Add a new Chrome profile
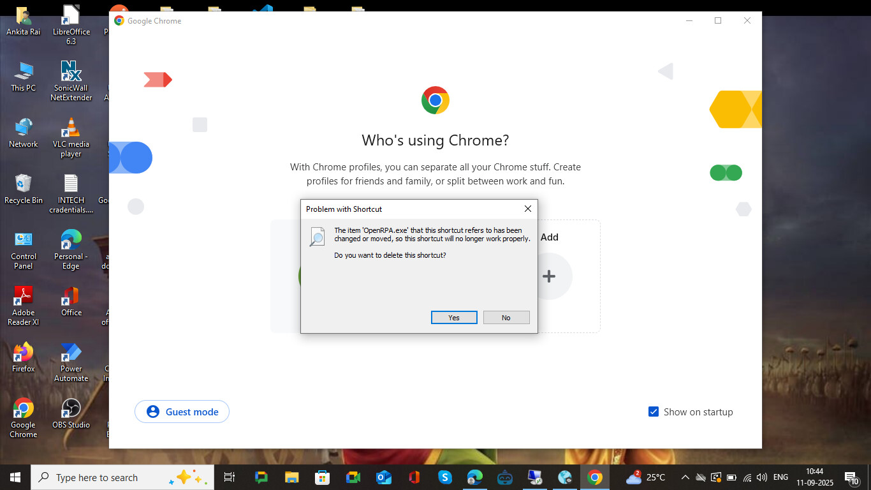871x490 pixels. 548,276
